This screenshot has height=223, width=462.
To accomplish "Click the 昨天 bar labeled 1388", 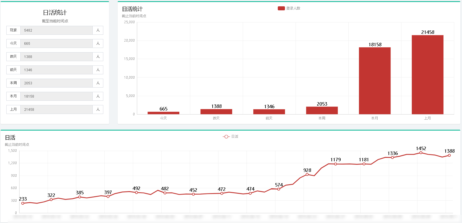I will pyautogui.click(x=216, y=112).
